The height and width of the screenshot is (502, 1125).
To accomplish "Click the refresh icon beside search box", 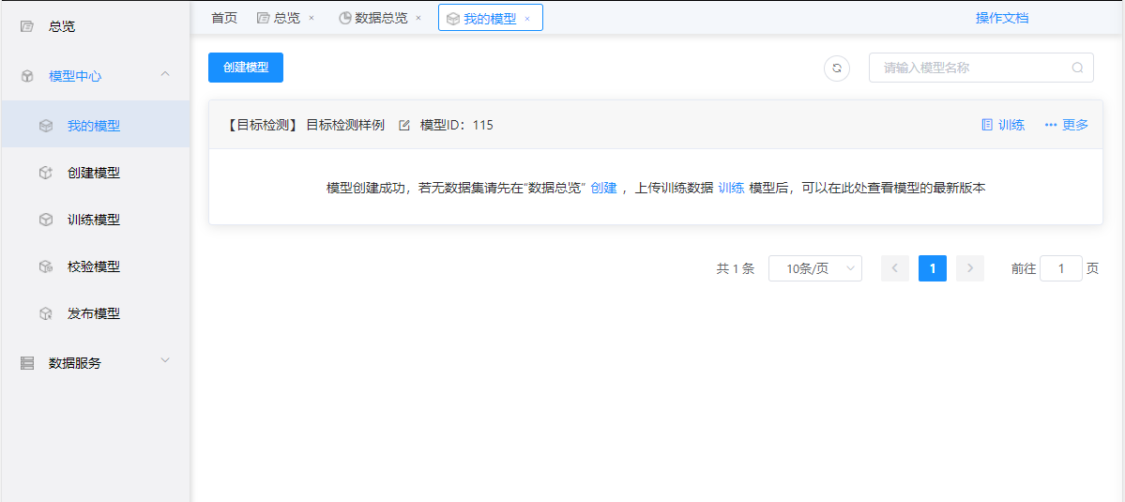I will pos(837,68).
